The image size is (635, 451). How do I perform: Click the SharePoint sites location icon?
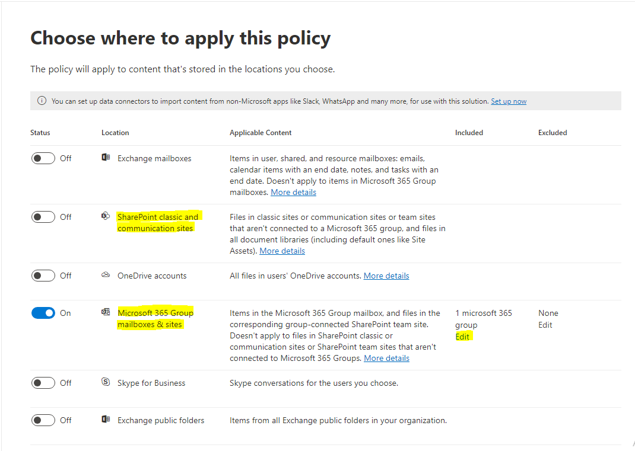pos(106,216)
